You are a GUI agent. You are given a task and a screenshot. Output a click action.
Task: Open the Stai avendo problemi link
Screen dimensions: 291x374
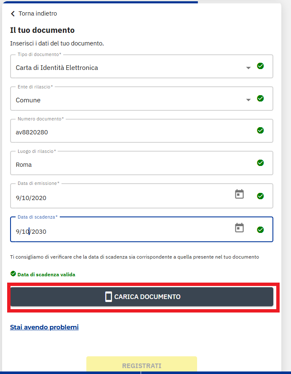(44, 327)
